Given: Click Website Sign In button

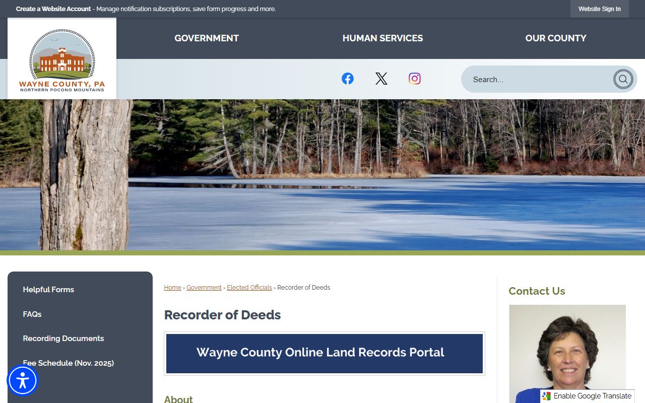Looking at the screenshot, I should click(600, 9).
